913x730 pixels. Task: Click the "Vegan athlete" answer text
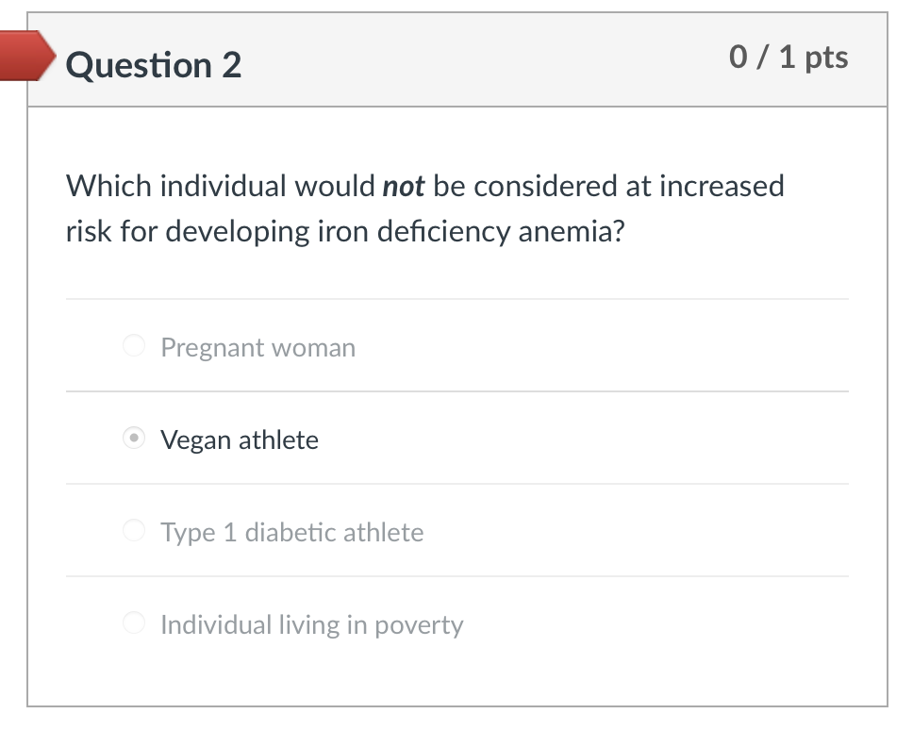tap(240, 440)
